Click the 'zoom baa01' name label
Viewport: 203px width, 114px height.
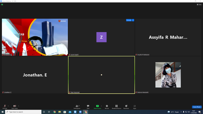click(x=75, y=55)
